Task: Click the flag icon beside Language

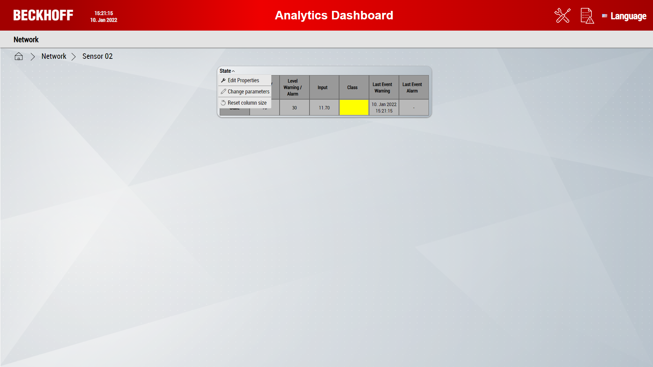Action: 604,16
